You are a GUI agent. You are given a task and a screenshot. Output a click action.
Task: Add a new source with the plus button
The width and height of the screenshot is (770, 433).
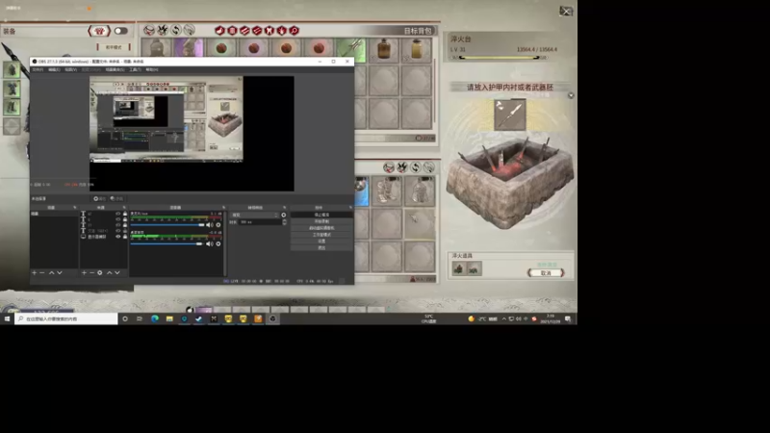[x=84, y=272]
